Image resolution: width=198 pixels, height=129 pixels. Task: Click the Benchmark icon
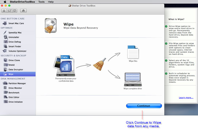click(6, 92)
